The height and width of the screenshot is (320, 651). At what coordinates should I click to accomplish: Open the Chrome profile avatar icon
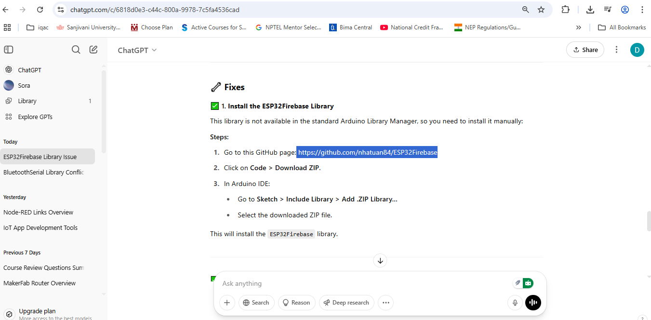[x=625, y=10]
